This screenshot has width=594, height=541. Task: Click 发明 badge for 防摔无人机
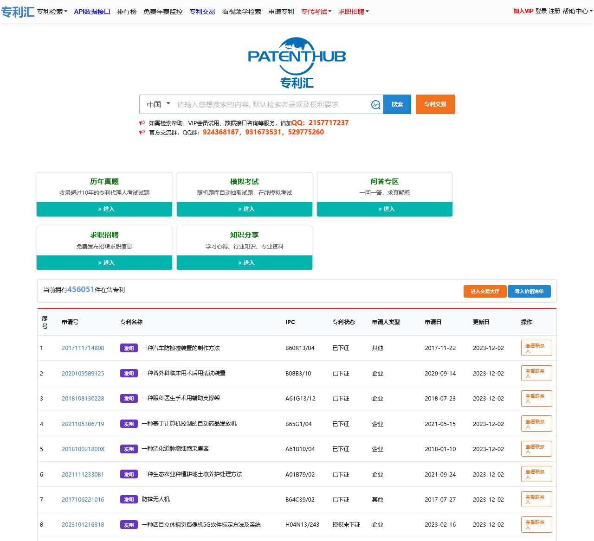(129, 500)
